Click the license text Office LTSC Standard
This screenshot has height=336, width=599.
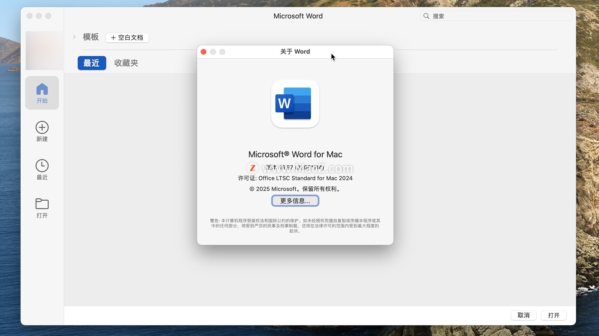(295, 178)
